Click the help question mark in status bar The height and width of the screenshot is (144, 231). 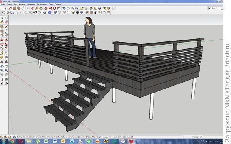coord(15,137)
